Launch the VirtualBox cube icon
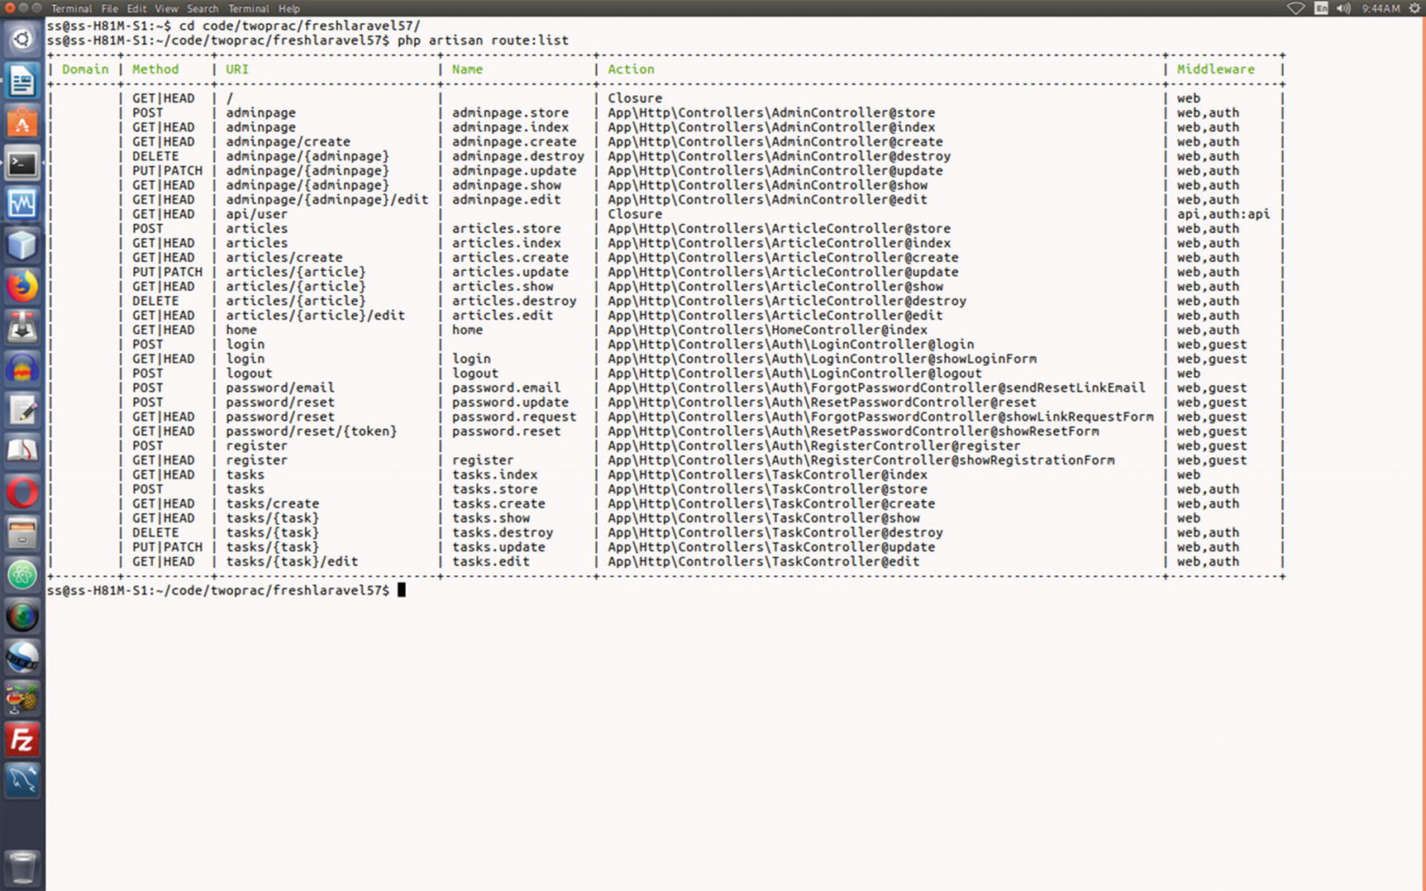The height and width of the screenshot is (891, 1426). coord(22,245)
